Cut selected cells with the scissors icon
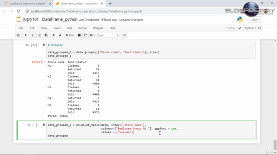 pyautogui.click(x=33, y=35)
